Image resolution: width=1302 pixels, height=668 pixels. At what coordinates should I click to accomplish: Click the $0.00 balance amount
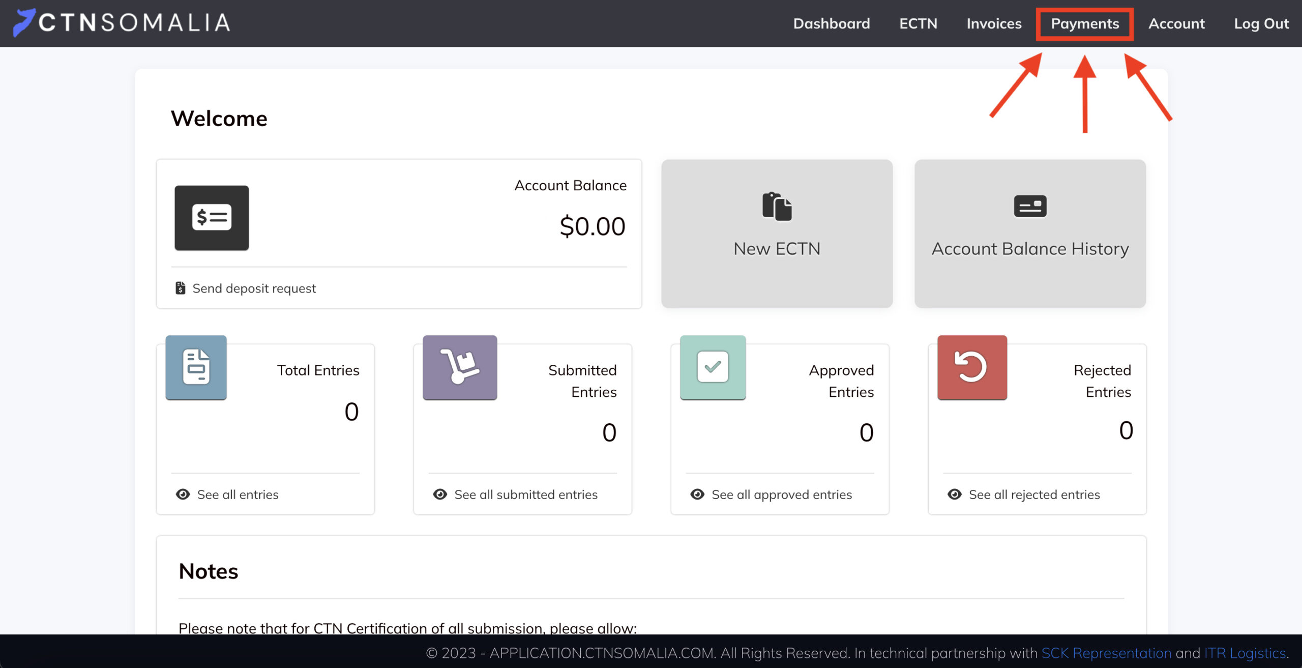(593, 226)
